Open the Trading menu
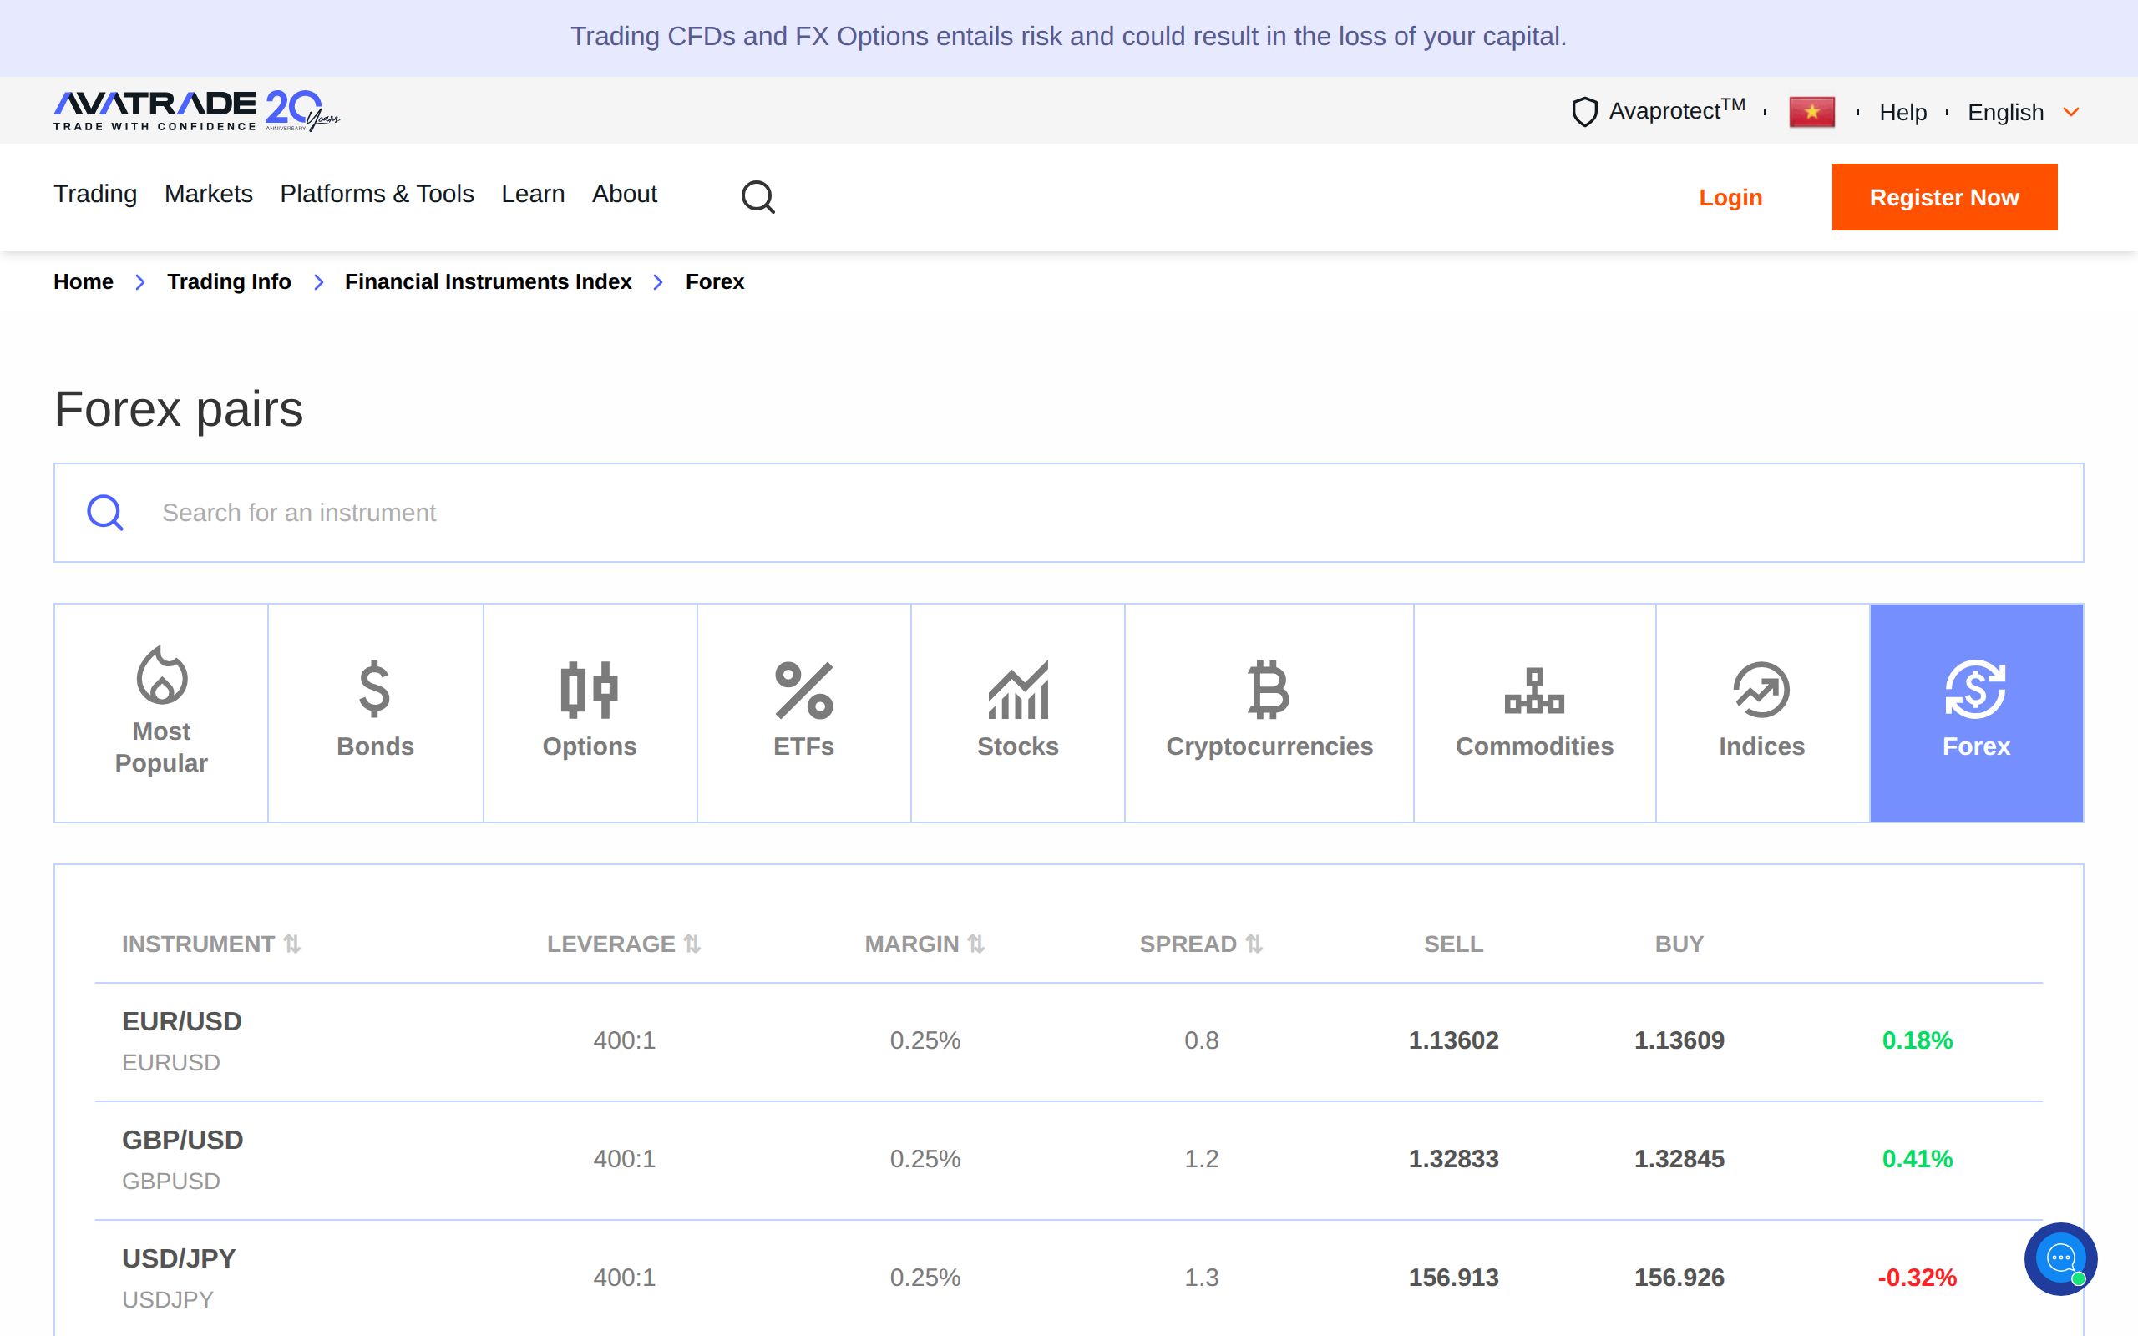 (x=95, y=194)
